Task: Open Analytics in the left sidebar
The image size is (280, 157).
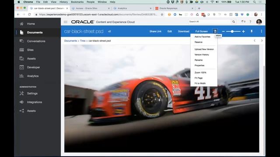Action: pos(33,76)
